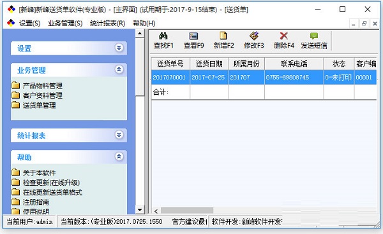Open the 业务管理(S) menu
Image resolution: width=383 pixels, height=234 pixels.
click(65, 23)
